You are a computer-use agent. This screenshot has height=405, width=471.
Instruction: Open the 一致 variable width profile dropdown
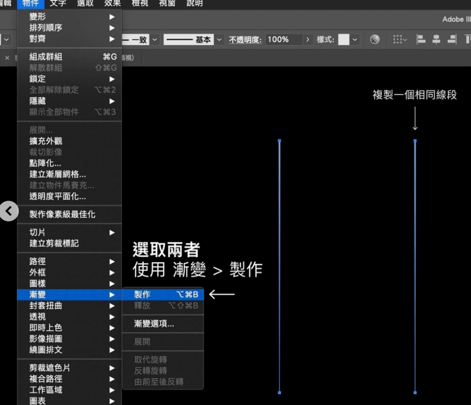154,40
